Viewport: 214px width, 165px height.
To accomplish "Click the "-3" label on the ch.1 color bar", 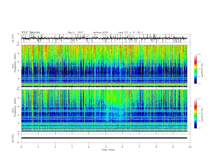I will point(199,54).
